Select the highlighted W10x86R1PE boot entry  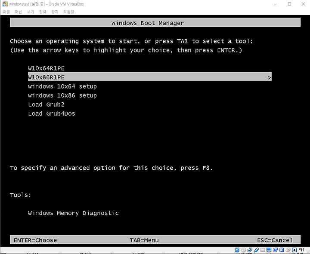150,77
